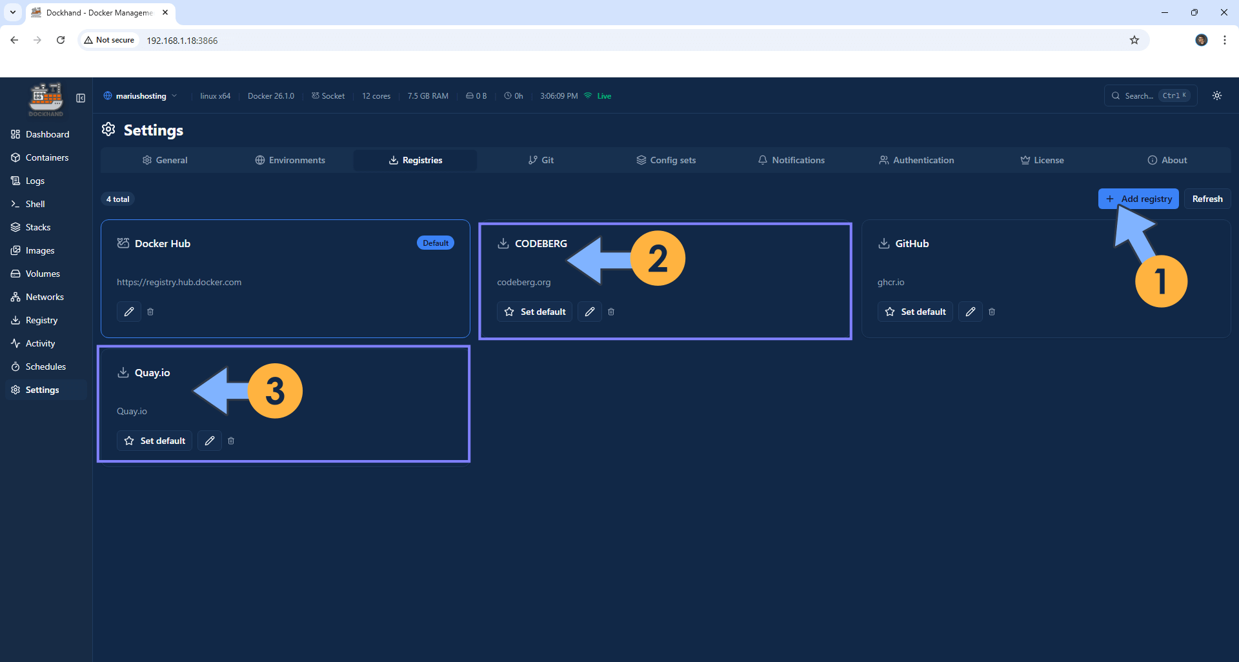Open the Stacks section
This screenshot has width=1239, height=662.
37,226
